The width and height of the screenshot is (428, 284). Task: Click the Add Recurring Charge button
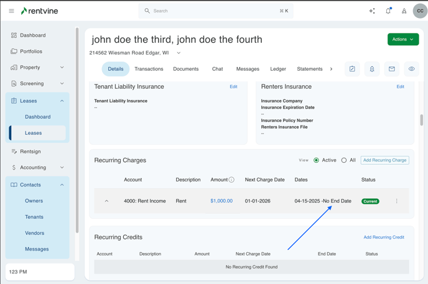[x=384, y=160]
